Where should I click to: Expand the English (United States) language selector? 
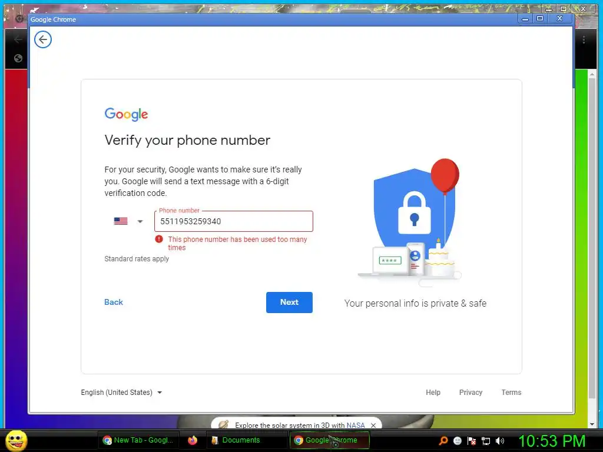121,393
